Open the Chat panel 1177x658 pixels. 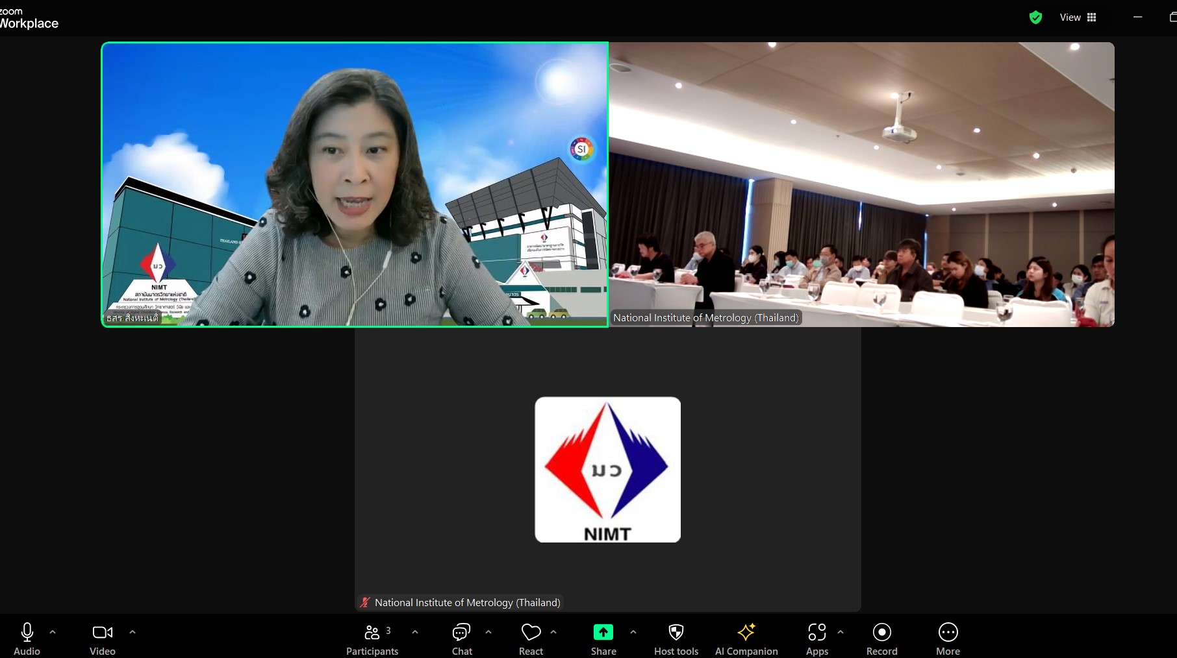[x=462, y=639]
